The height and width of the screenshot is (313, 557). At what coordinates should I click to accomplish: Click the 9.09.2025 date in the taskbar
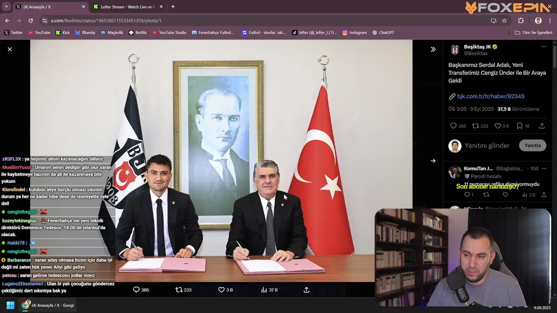click(x=542, y=308)
